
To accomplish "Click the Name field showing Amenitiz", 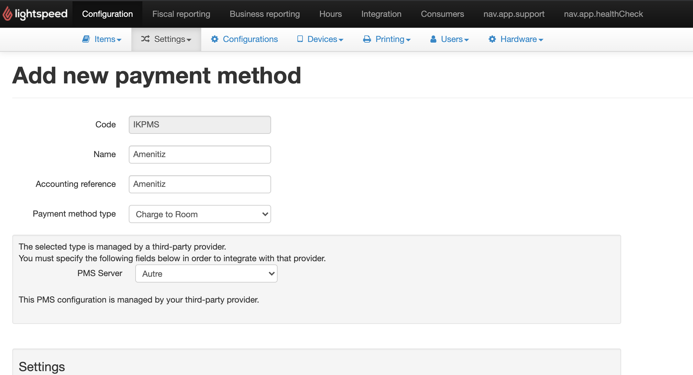I will [199, 154].
